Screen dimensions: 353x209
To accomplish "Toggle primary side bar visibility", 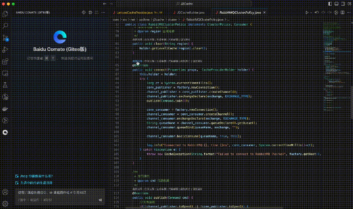I will click(330, 4).
